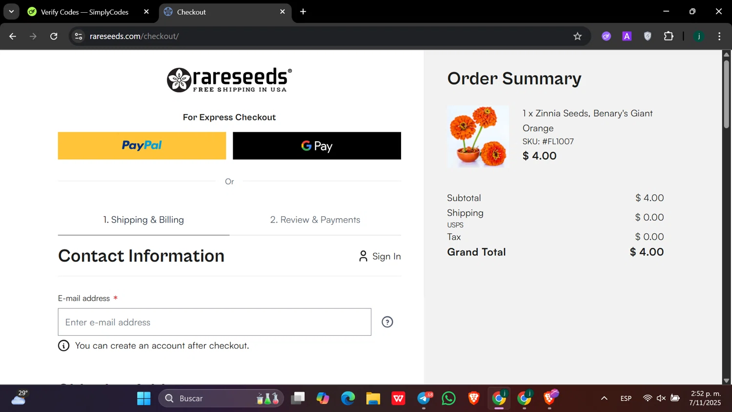
Task: Open the shield extension icon
Action: pyautogui.click(x=648, y=36)
